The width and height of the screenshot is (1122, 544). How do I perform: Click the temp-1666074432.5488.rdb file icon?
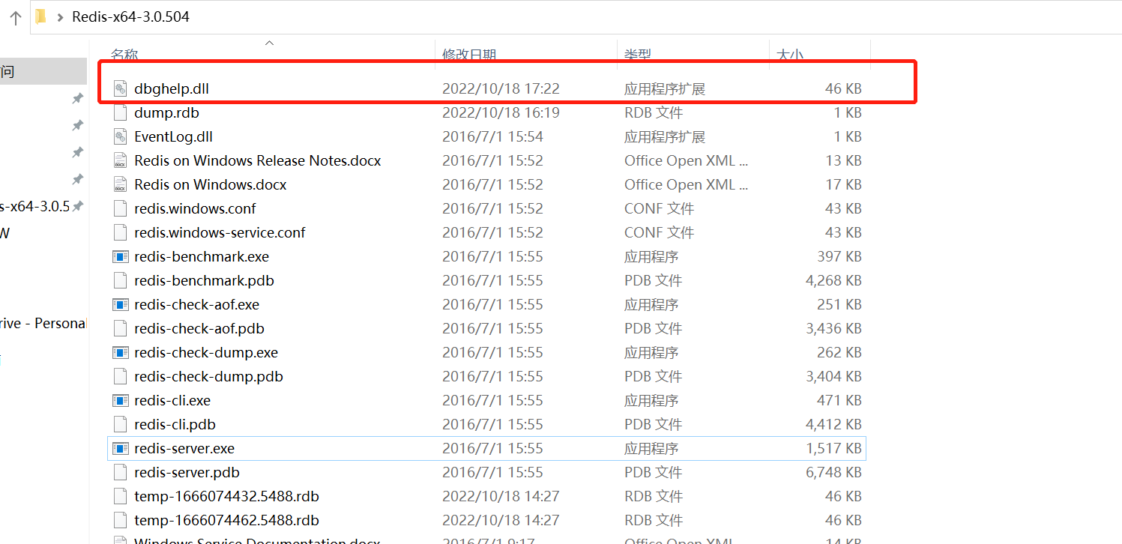coord(120,496)
